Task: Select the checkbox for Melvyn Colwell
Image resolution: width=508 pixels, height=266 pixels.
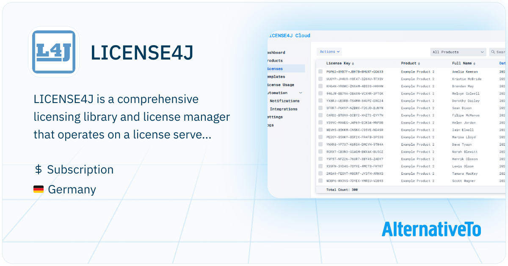Action: (x=320, y=93)
